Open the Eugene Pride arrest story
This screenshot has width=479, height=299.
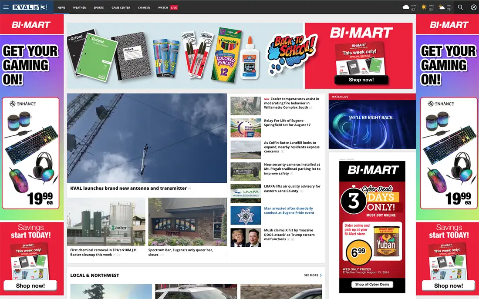click(289, 210)
